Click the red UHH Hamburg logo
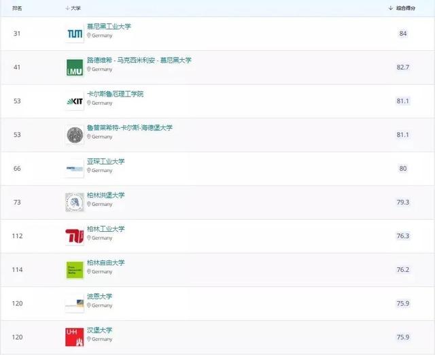Screen dimensions: 435x355 [74, 337]
